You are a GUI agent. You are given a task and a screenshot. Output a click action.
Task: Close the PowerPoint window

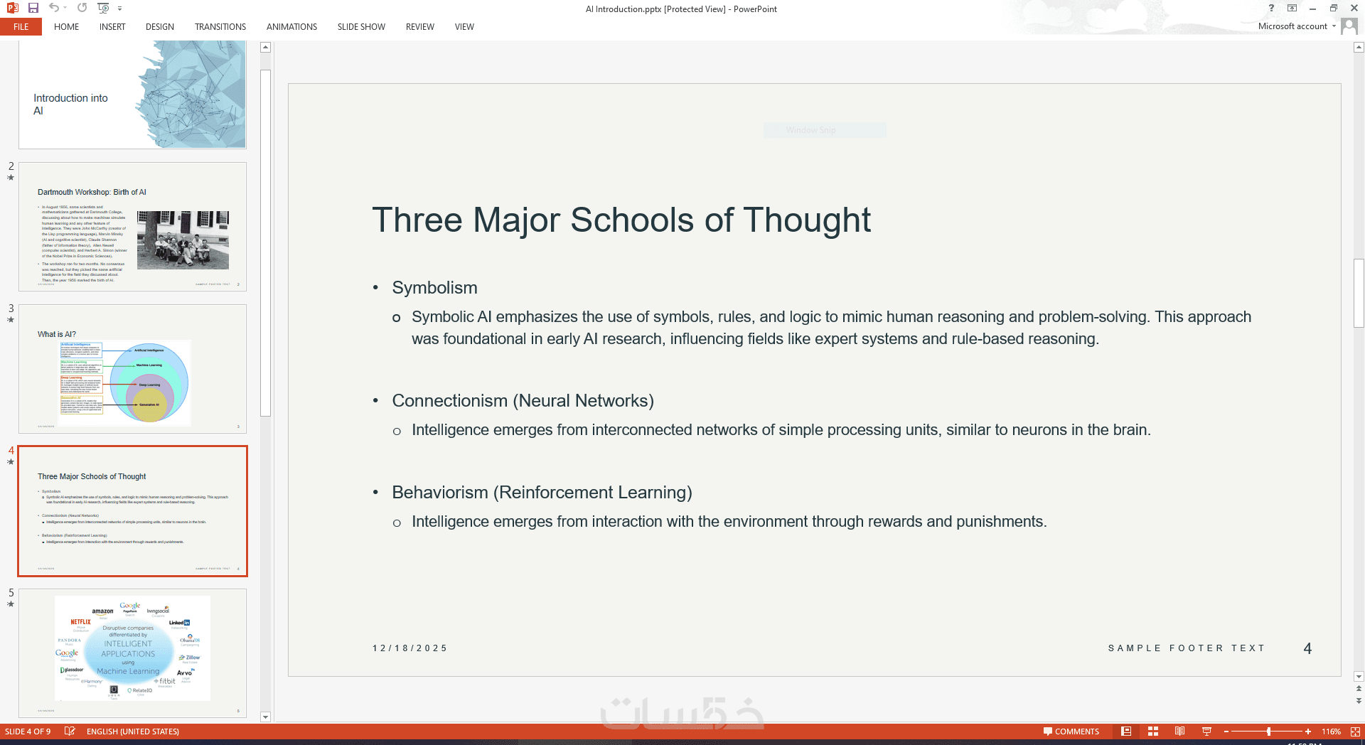point(1354,8)
